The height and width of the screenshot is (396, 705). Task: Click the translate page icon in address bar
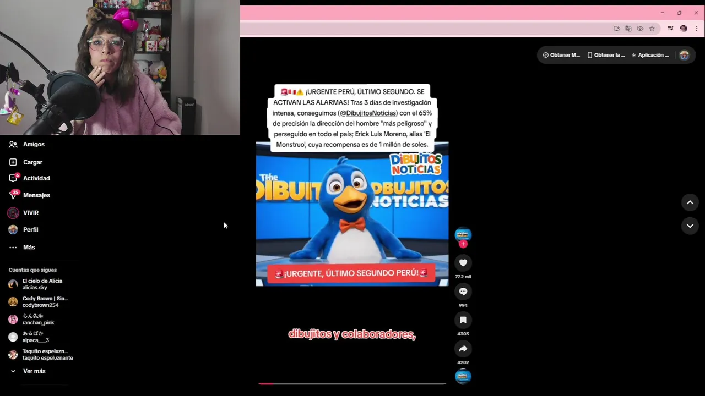click(628, 29)
